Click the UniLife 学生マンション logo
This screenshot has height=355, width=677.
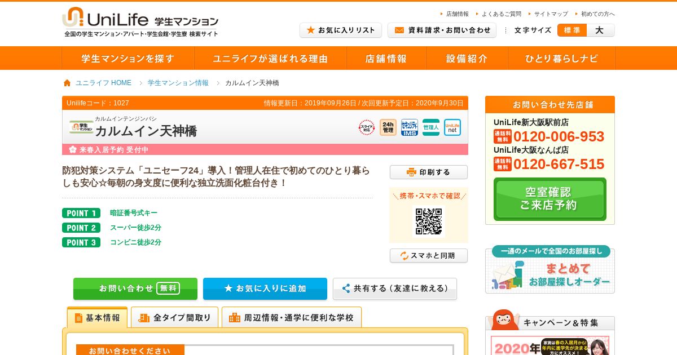[140, 22]
